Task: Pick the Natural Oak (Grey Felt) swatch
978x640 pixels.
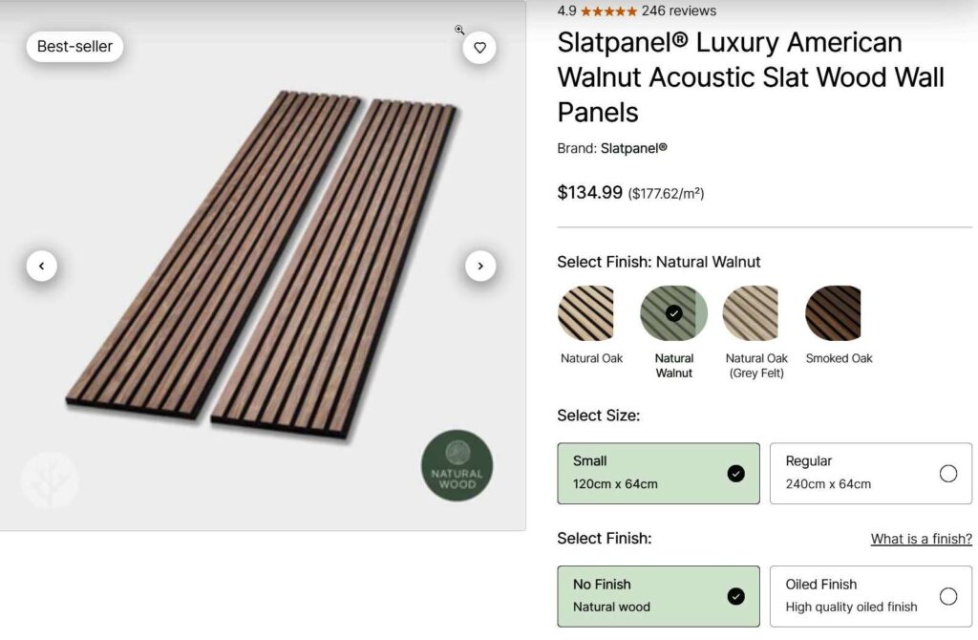Action: (x=752, y=313)
